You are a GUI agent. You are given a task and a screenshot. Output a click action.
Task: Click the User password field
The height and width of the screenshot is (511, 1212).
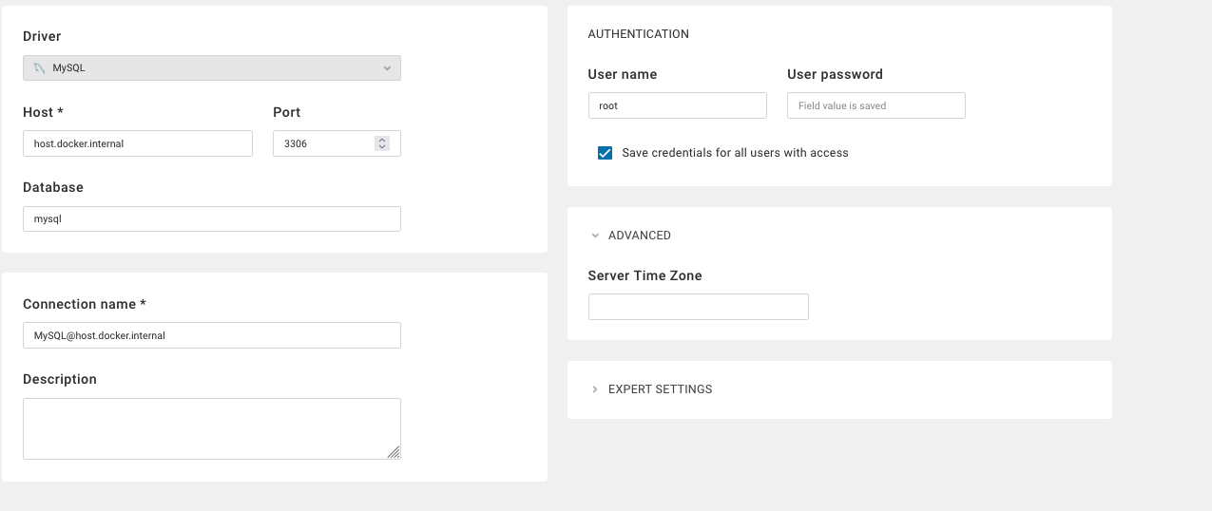(x=876, y=105)
